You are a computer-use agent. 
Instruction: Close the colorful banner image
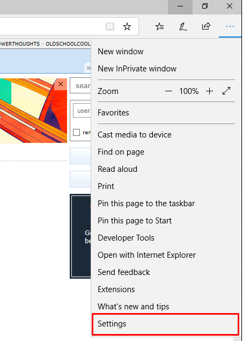point(61,84)
